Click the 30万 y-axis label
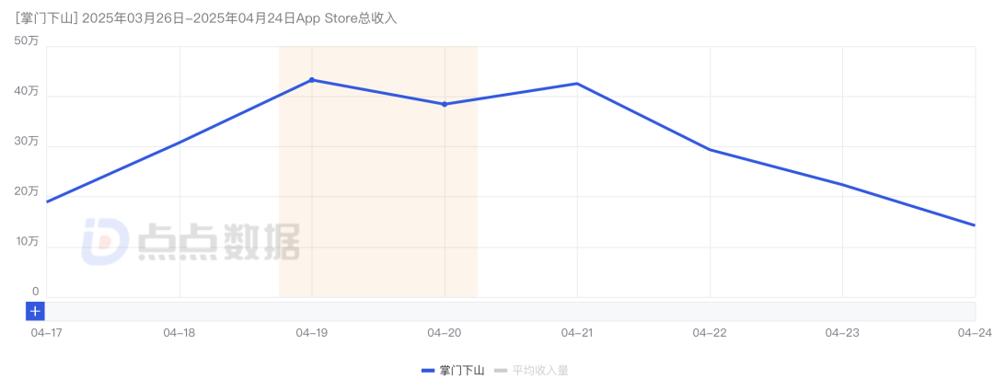994x379 pixels. pyautogui.click(x=27, y=142)
